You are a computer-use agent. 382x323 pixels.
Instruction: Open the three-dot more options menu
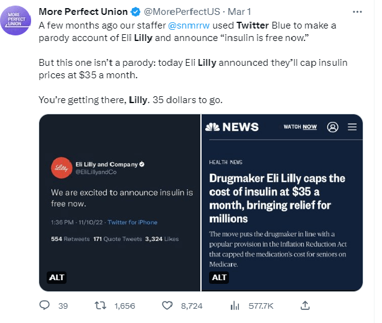pos(357,12)
